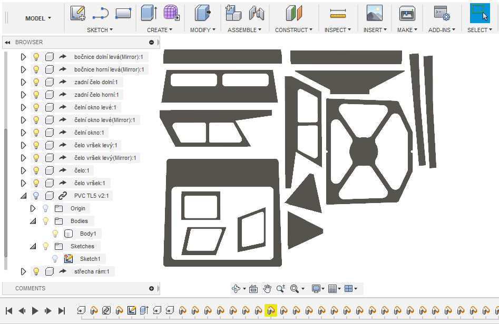Click the Create Sketch icon
Screen dimensions: 499x324
pyautogui.click(x=78, y=13)
